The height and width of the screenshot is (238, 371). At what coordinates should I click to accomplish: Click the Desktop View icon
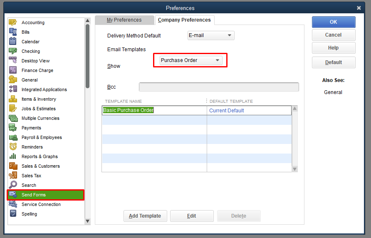tap(13, 60)
